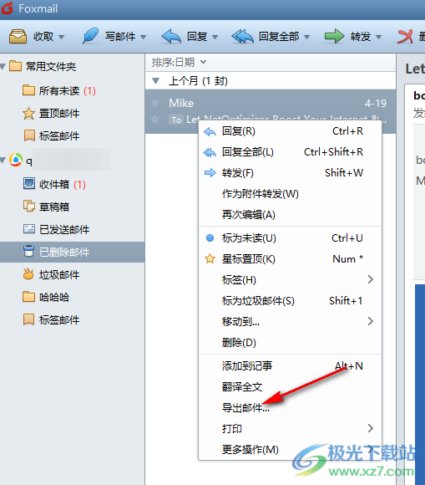425x485 pixels.
Task: Expand the 标签(H) submenu arrow
Action: tap(371, 279)
